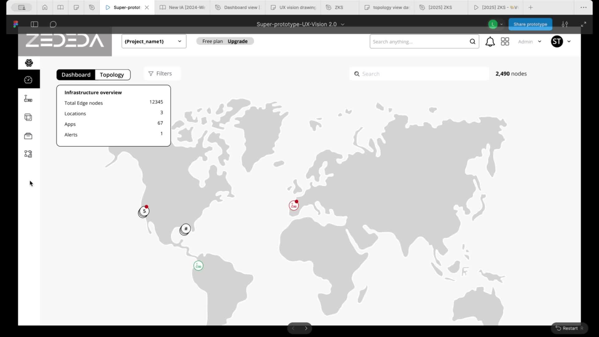Switch view to Topology
Viewport: 599px width, 337px height.
click(112, 75)
